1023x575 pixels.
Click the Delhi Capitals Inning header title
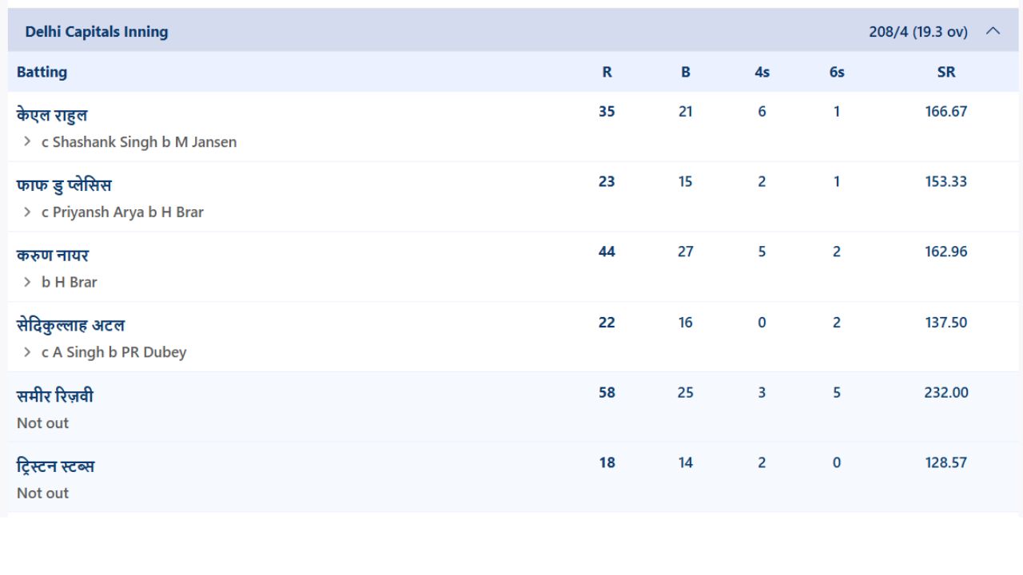tap(97, 32)
